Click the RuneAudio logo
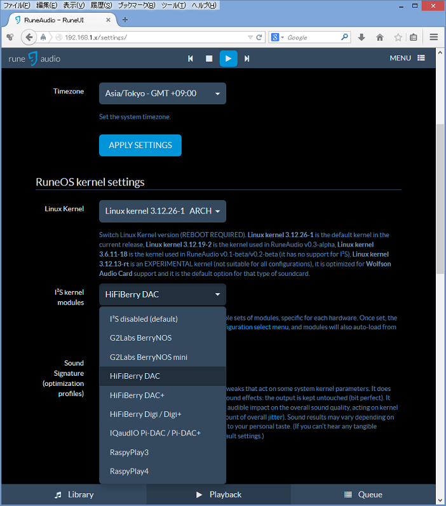 point(34,58)
